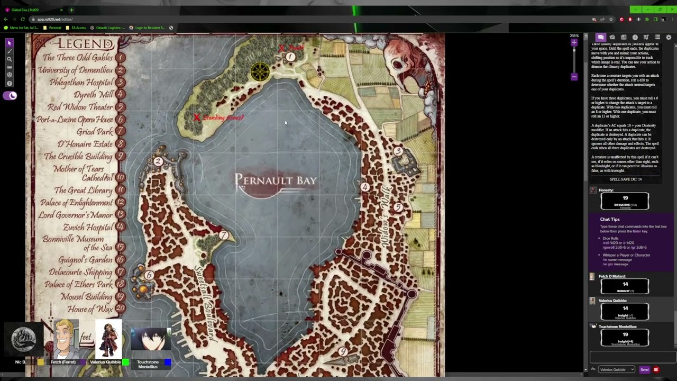Open the Journal tab

624,37
